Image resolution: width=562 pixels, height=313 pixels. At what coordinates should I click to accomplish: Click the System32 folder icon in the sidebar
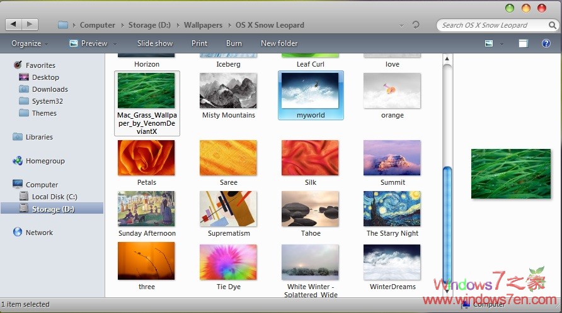[24, 101]
